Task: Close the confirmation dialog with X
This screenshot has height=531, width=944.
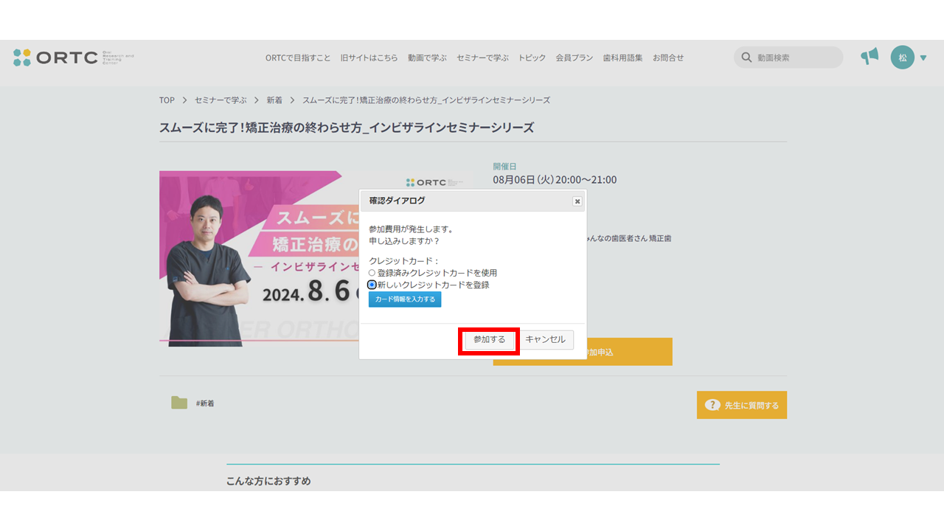Action: tap(577, 201)
